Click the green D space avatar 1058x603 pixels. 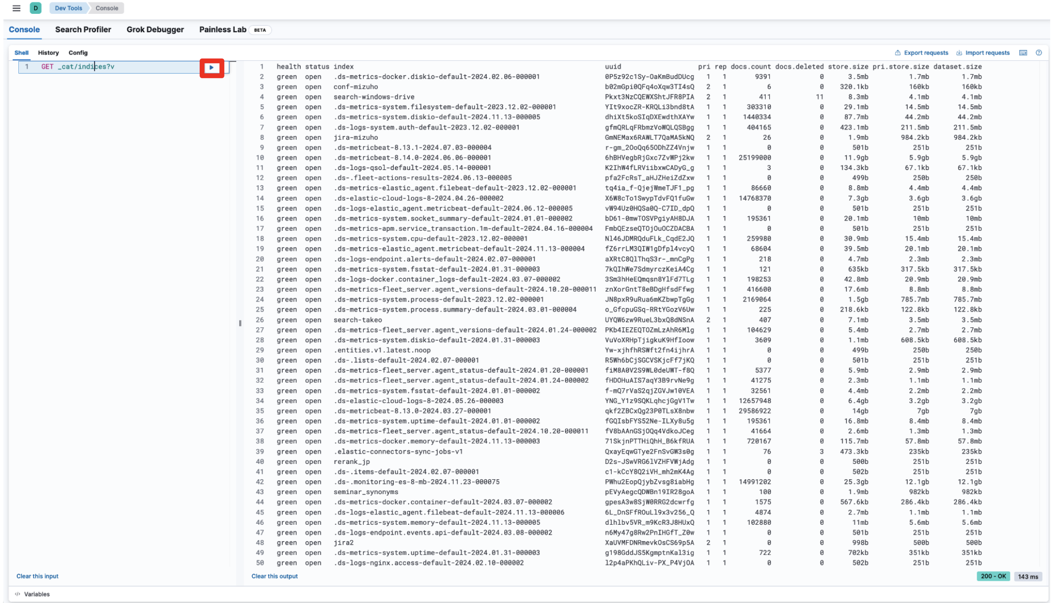click(36, 8)
